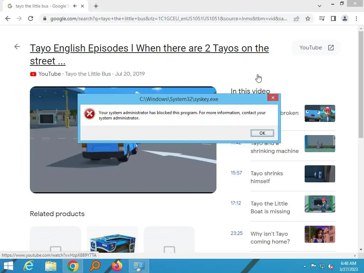Open the orange magnifier search app
The height and width of the screenshot is (273, 364).
point(95,266)
